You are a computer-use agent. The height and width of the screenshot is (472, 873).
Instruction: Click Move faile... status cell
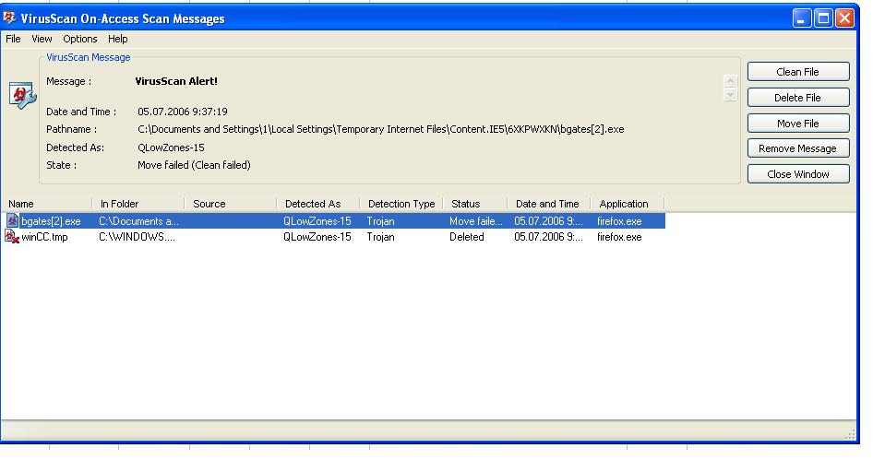click(476, 221)
